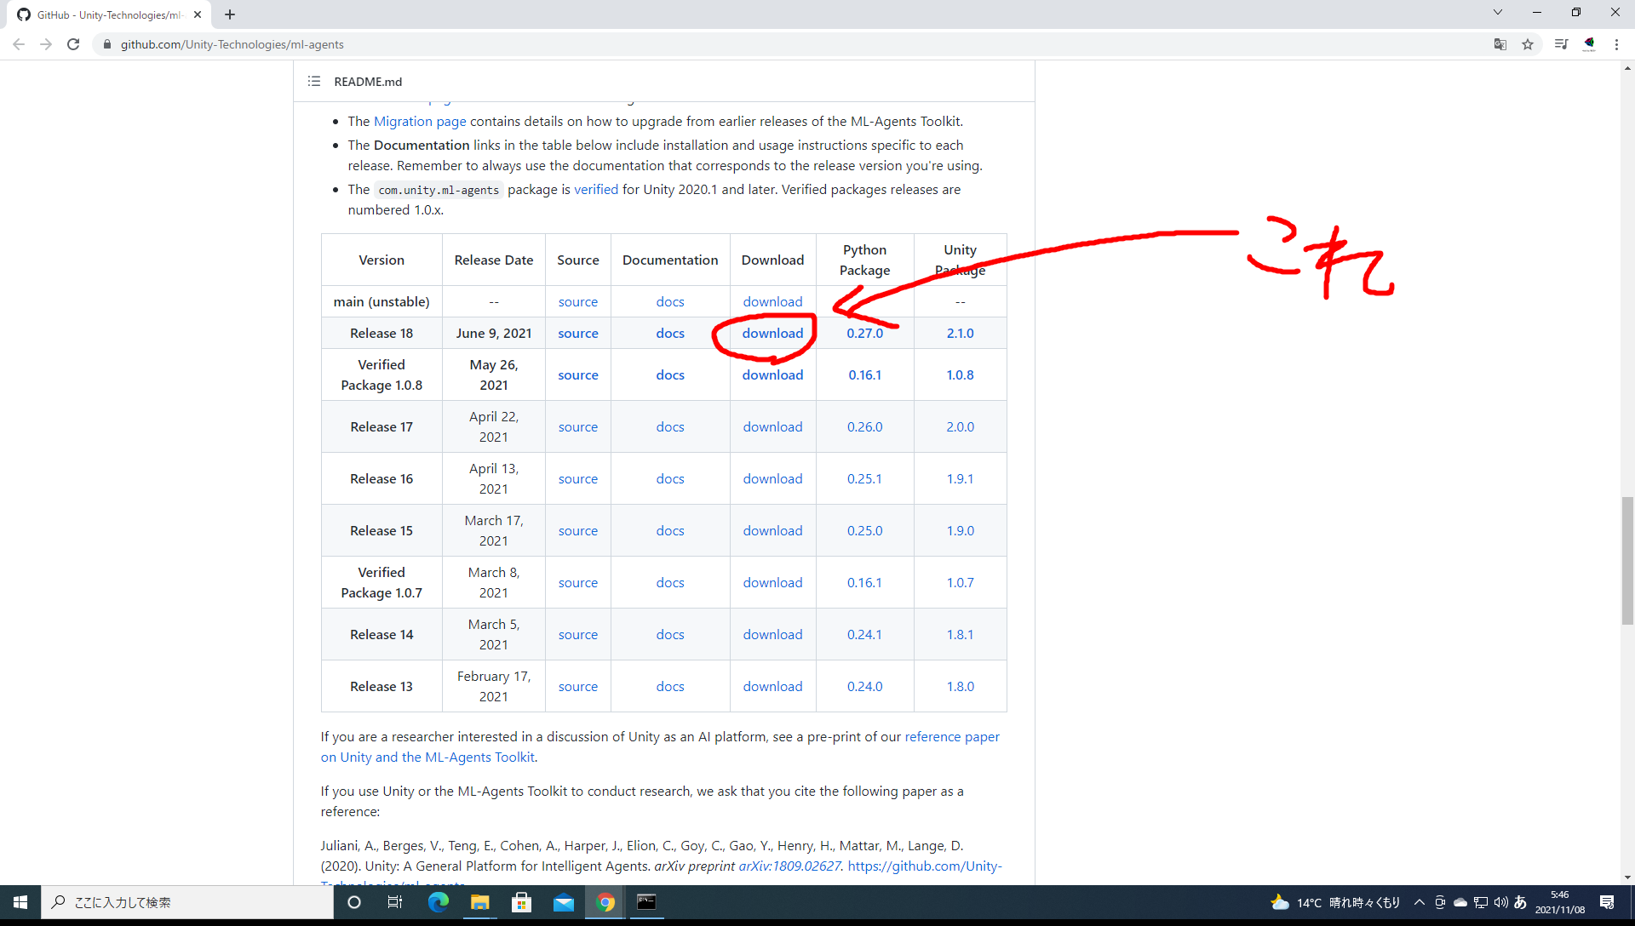Open docs link for Release 17
Image resolution: width=1635 pixels, height=926 pixels.
(x=669, y=426)
